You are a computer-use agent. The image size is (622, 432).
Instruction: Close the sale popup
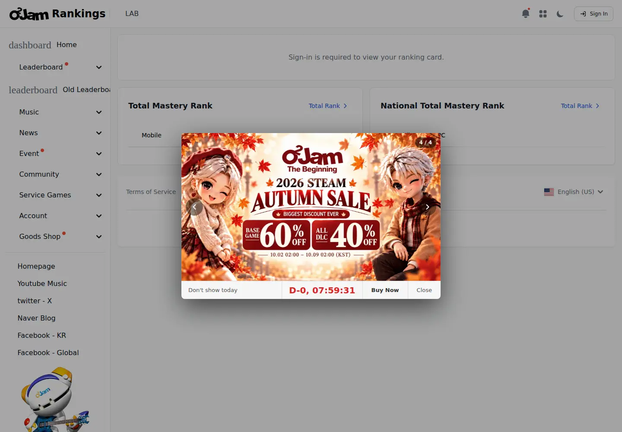(x=424, y=290)
